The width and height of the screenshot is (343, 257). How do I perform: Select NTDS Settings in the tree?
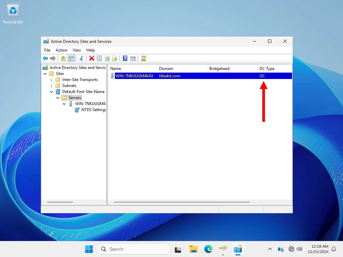(93, 110)
